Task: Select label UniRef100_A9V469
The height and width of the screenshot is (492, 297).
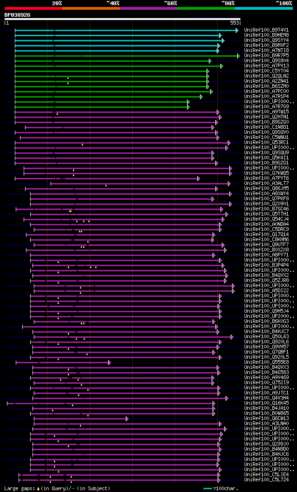Action: [267, 377]
